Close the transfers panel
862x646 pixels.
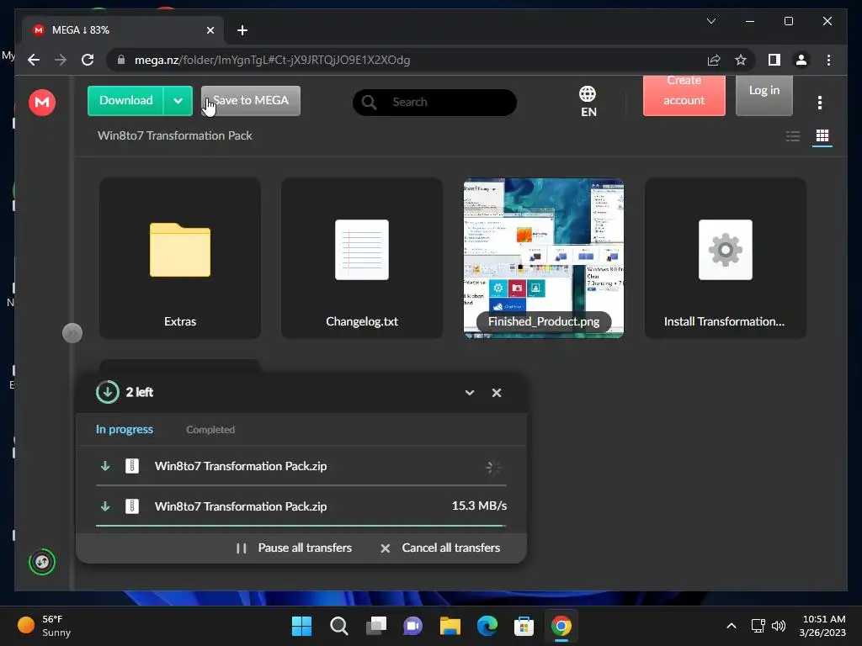pyautogui.click(x=497, y=393)
